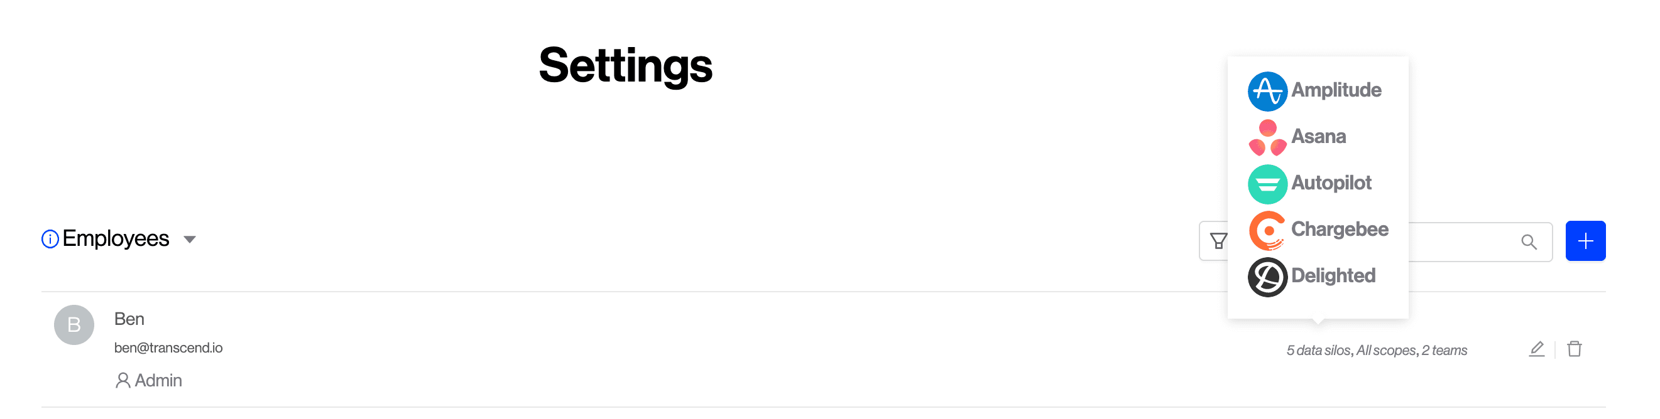Click the Amplitude logo icon
Viewport: 1660px width, 419px height.
pyautogui.click(x=1267, y=92)
